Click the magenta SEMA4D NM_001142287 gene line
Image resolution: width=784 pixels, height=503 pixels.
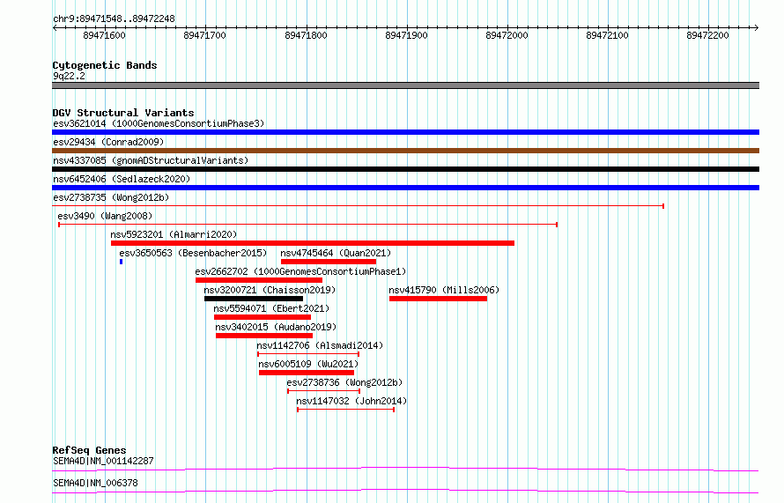[x=405, y=469]
